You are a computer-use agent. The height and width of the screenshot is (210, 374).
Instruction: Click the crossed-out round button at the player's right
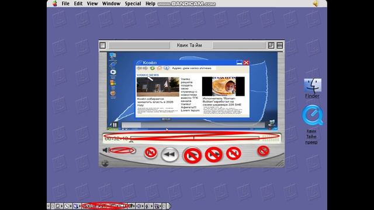(x=263, y=150)
